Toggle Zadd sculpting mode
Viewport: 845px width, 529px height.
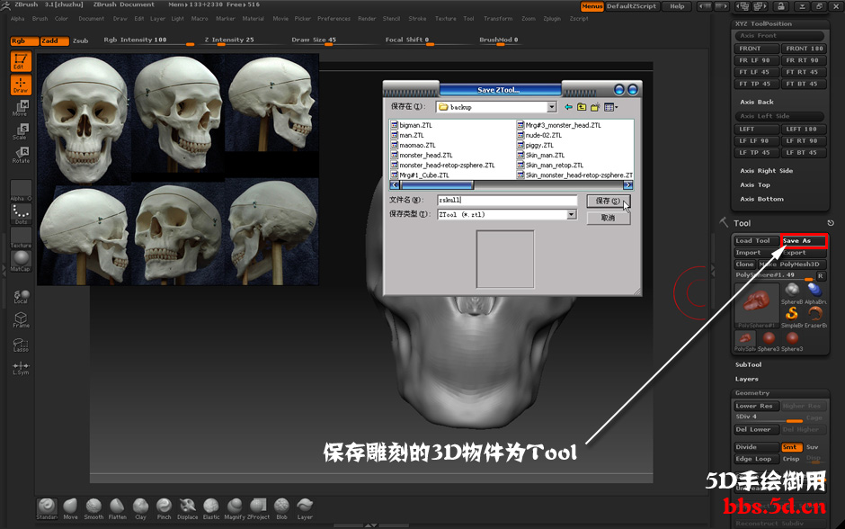[x=55, y=41]
